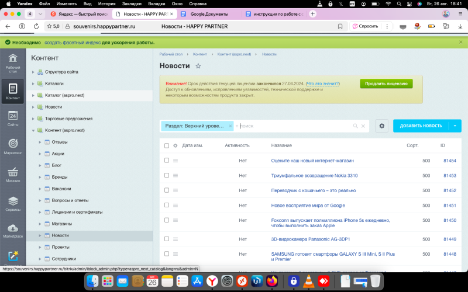The image size is (468, 292).
Task: Open Что это значит? license link
Action: [323, 84]
